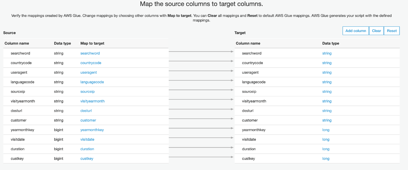
Task: Click the Reset button
Action: (x=391, y=31)
